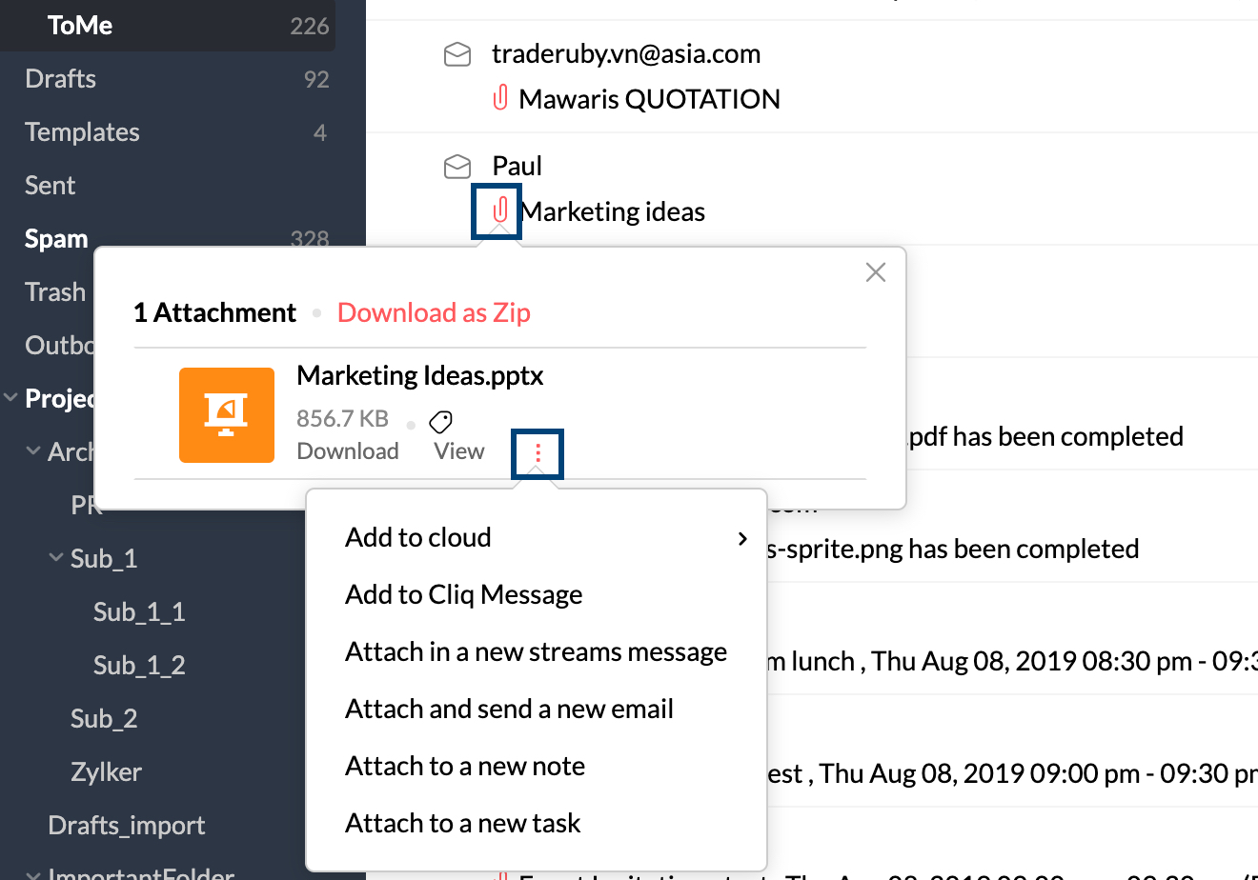The height and width of the screenshot is (880, 1258).
Task: Click envelope icon next to Paul
Action: click(457, 167)
